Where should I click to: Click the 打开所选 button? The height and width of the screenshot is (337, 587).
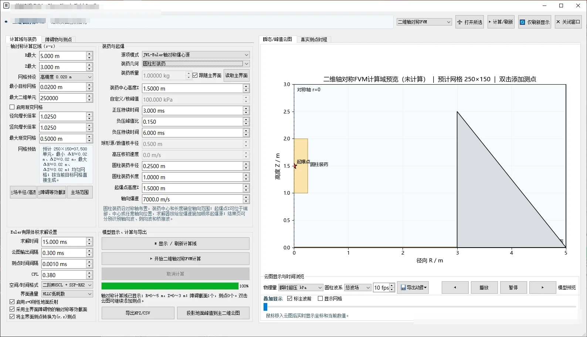coord(470,22)
